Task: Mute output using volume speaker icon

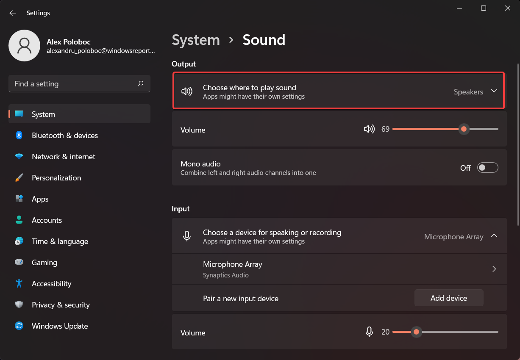Action: point(369,129)
